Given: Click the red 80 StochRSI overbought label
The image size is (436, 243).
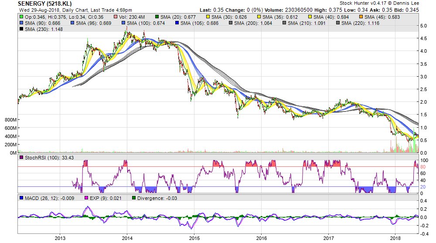Looking at the screenshot, I should pos(423,167).
